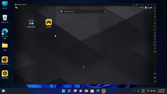Launch the LD Store app
The width and height of the screenshot is (167, 94).
(x=49, y=23)
